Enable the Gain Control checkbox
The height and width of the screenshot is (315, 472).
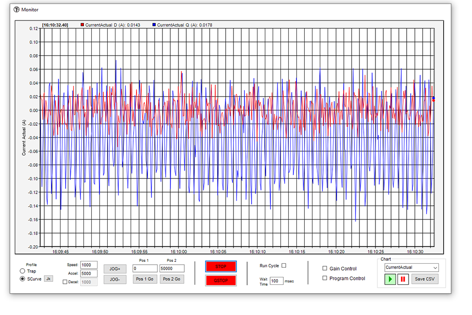point(325,269)
